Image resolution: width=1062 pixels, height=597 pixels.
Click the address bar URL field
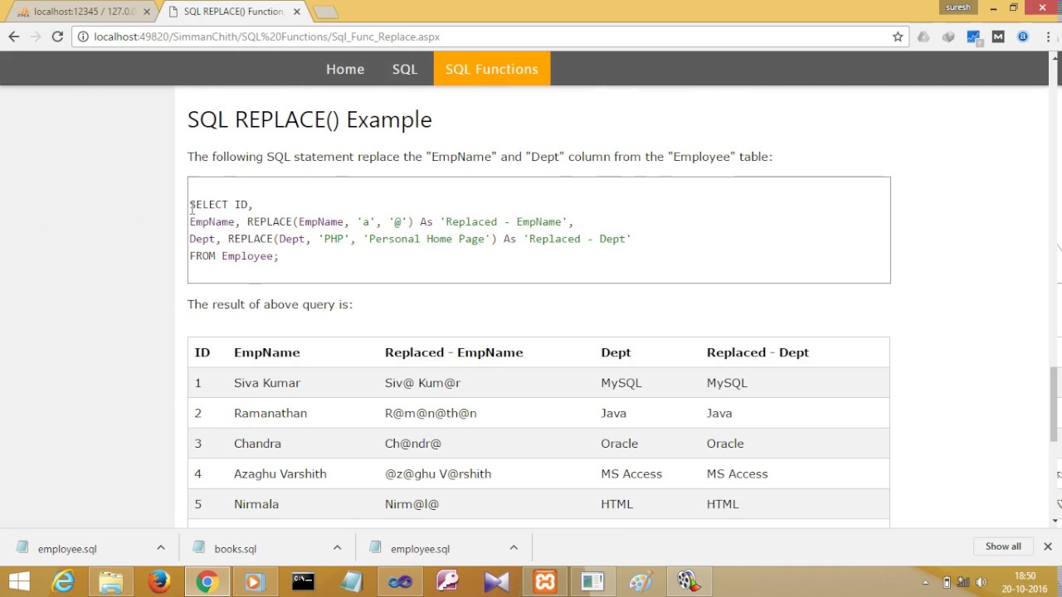coord(490,36)
